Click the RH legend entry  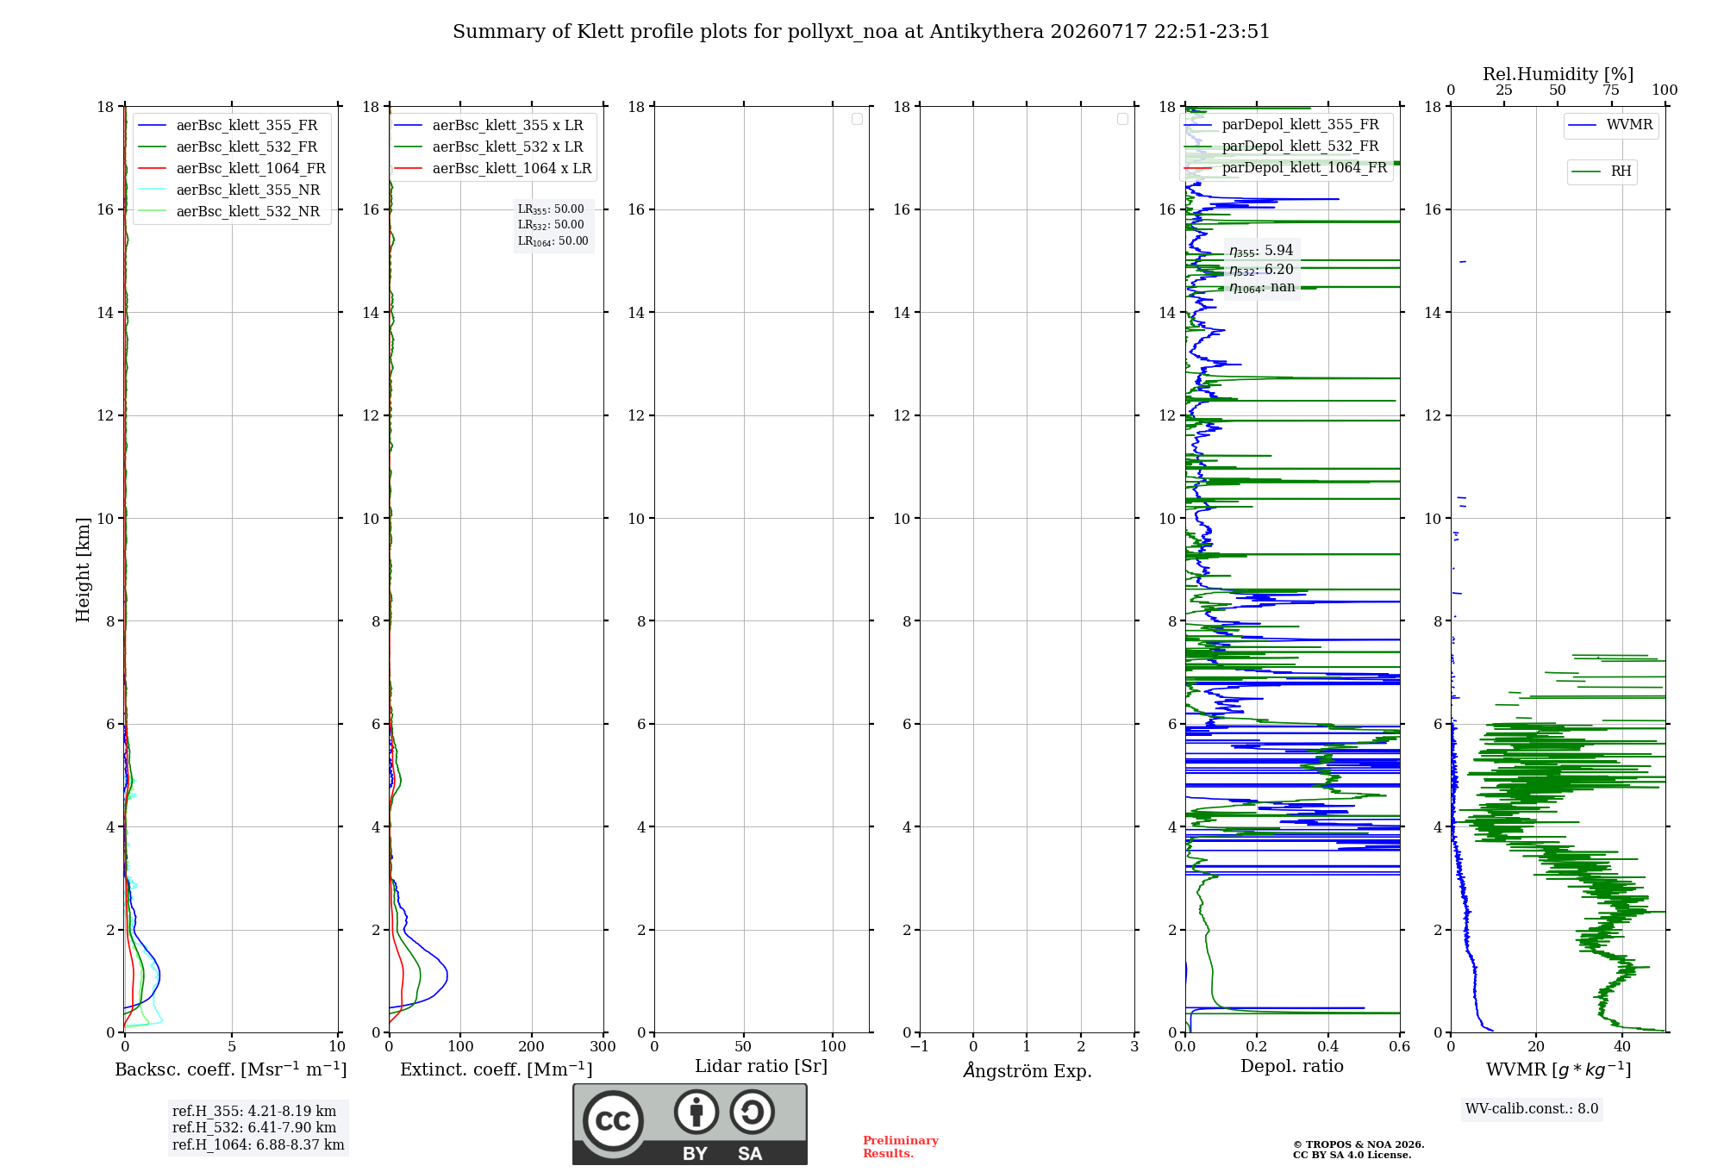[1602, 171]
